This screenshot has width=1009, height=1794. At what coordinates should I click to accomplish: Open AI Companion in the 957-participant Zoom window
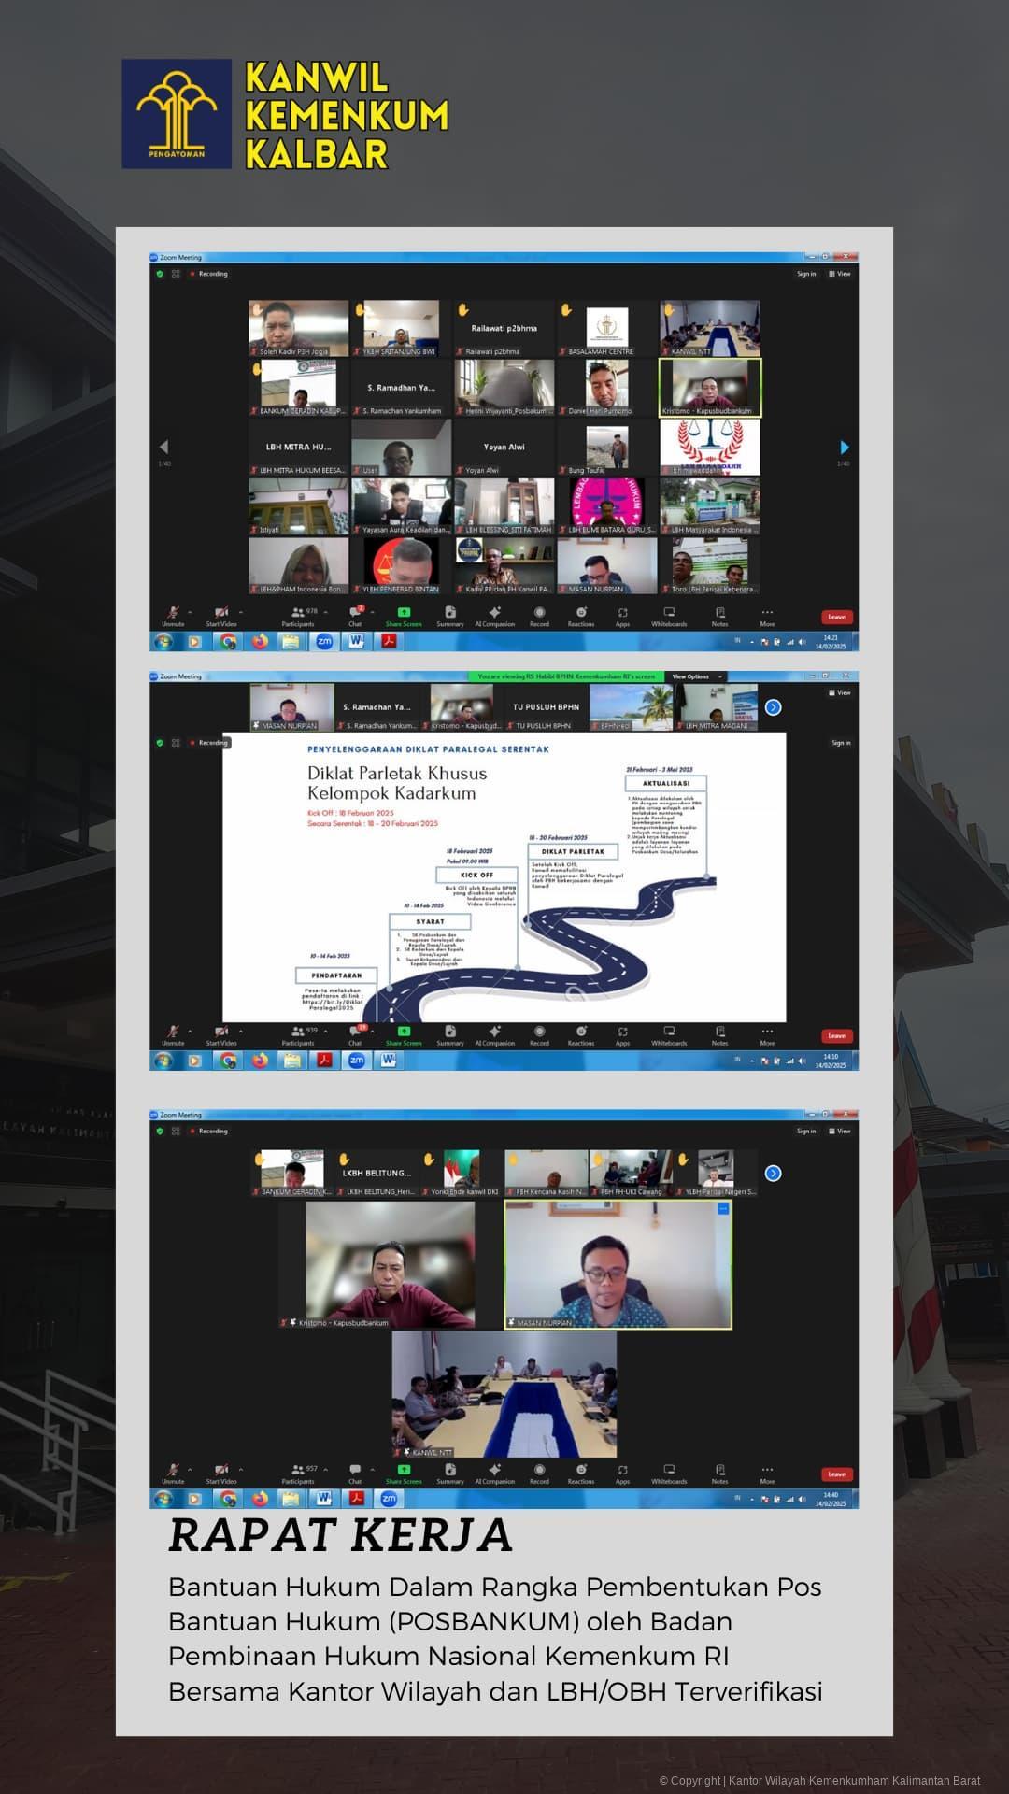coord(494,1474)
